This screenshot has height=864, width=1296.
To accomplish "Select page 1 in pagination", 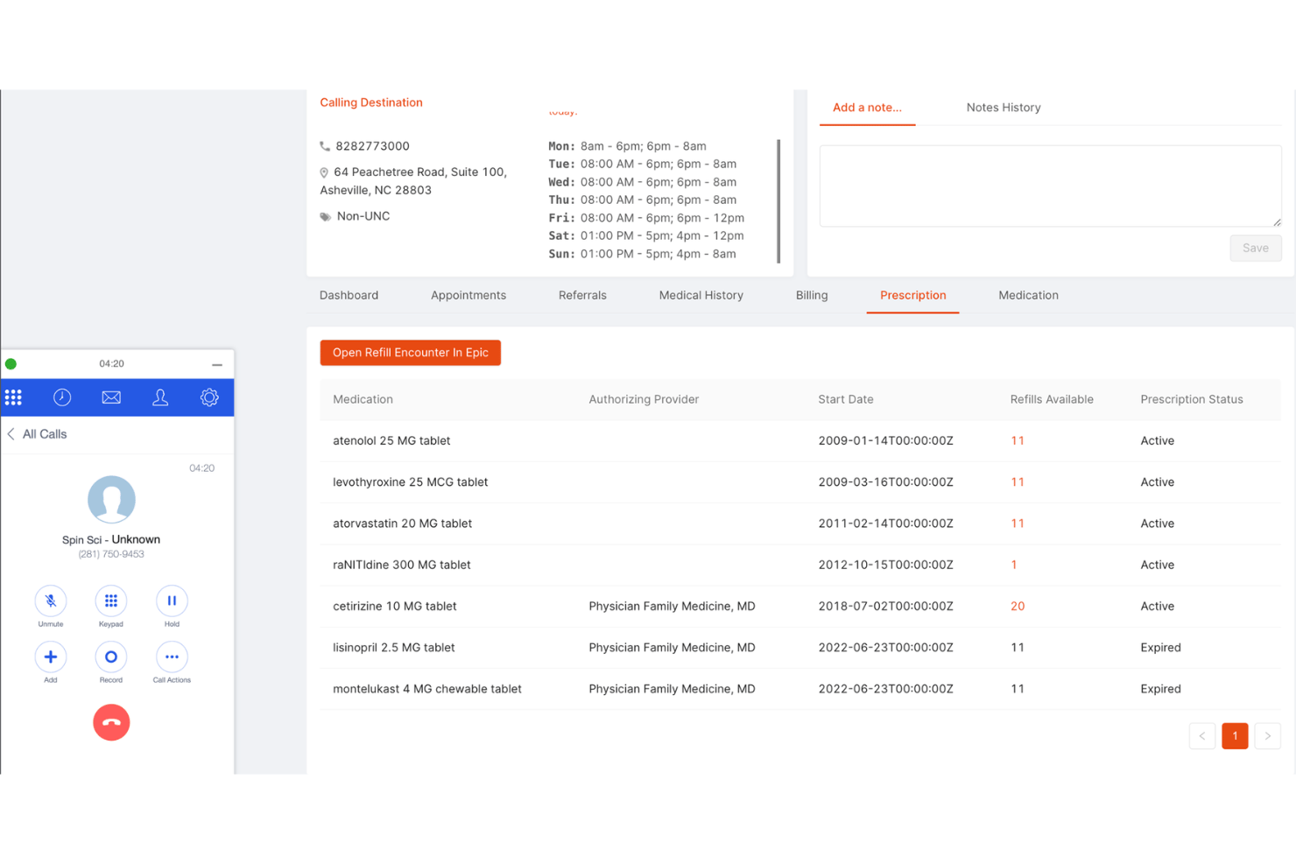I will 1235,736.
